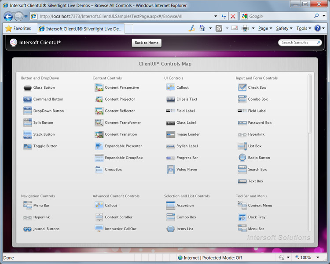Open Hyperlink under Navigation Controls

[x=41, y=217]
